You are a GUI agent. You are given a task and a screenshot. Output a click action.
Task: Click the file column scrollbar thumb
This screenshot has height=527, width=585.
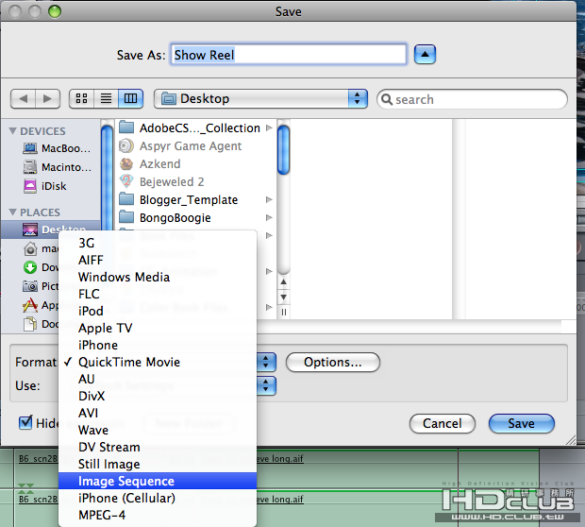(x=284, y=149)
